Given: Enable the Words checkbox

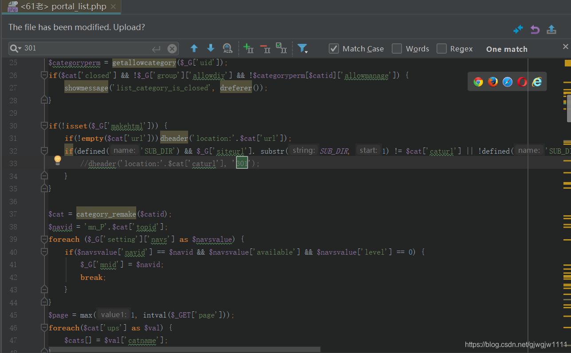Looking at the screenshot, I should [x=397, y=49].
